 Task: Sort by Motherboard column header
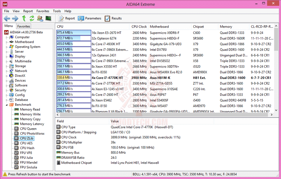170,26
